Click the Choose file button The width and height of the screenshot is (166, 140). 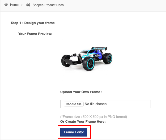point(74,104)
